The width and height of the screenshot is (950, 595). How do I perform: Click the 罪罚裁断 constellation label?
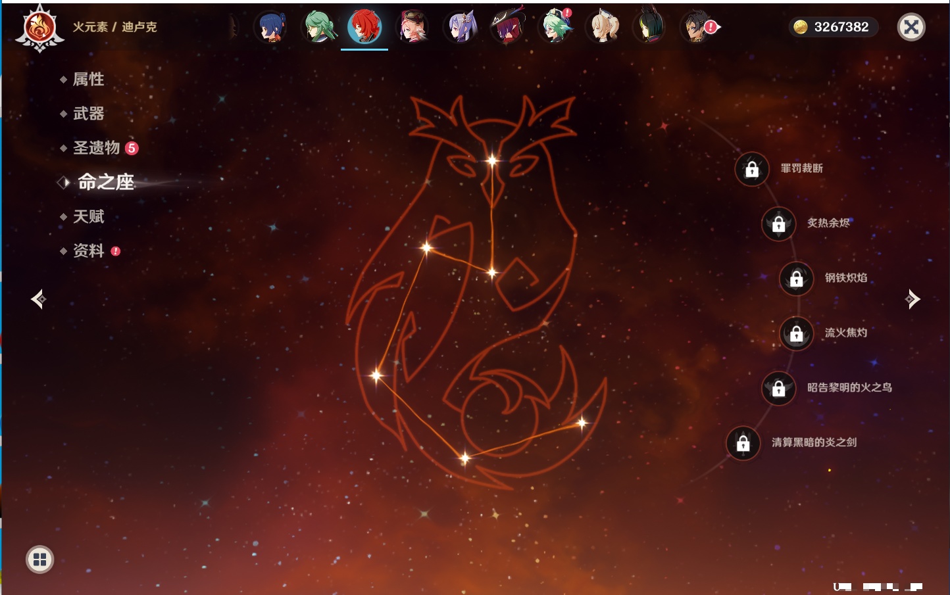(801, 168)
